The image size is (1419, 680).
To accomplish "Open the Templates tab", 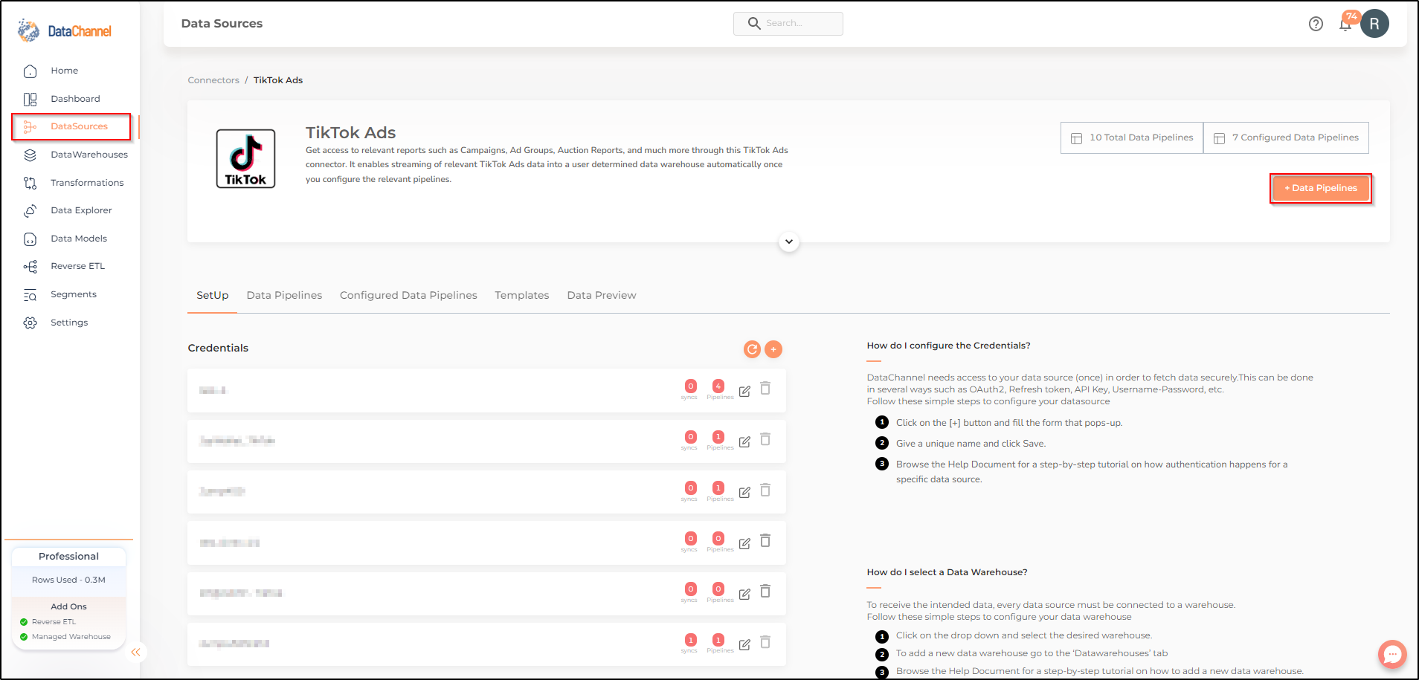I will 522,295.
